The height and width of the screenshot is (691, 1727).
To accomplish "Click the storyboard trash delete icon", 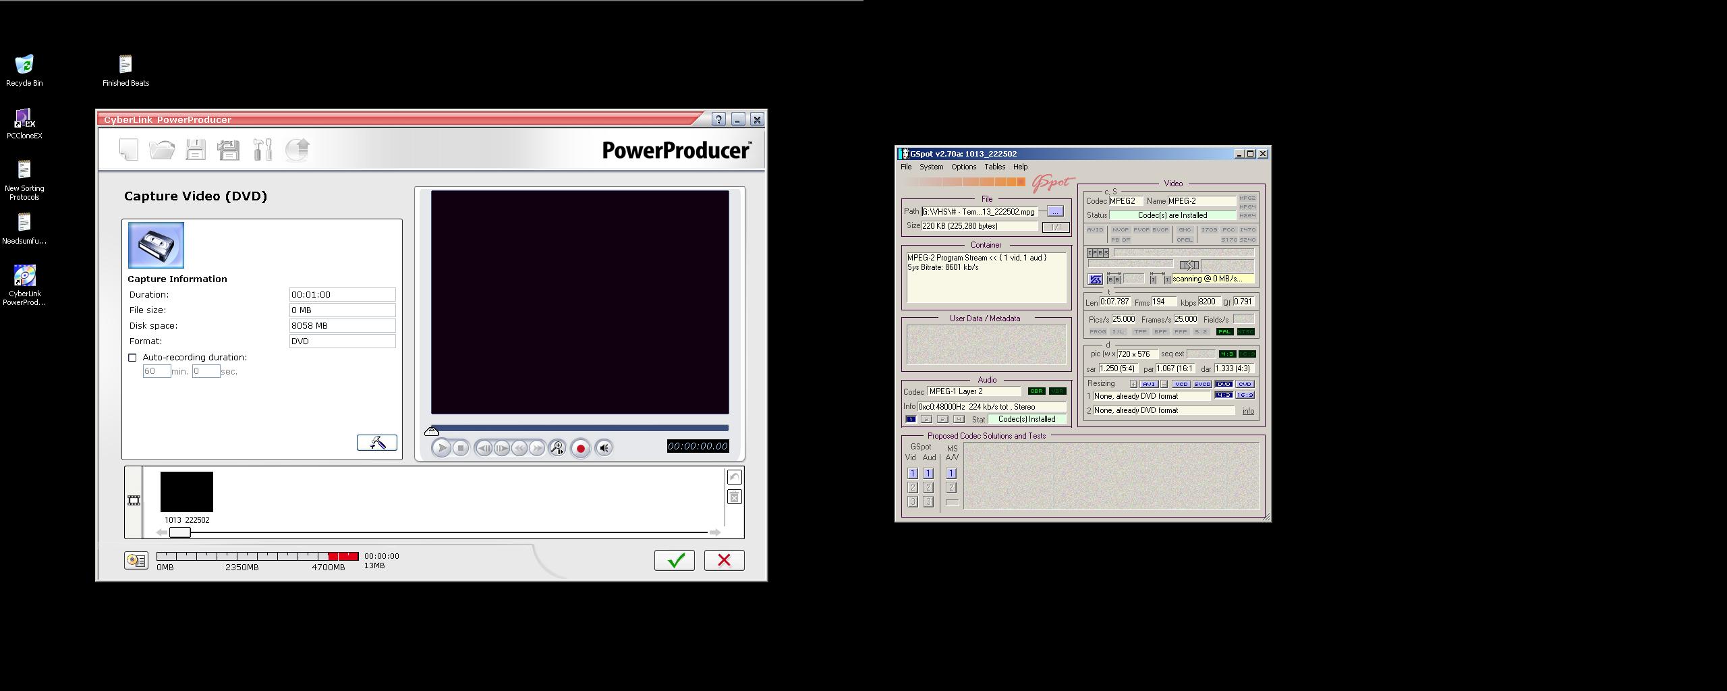I will pos(735,497).
